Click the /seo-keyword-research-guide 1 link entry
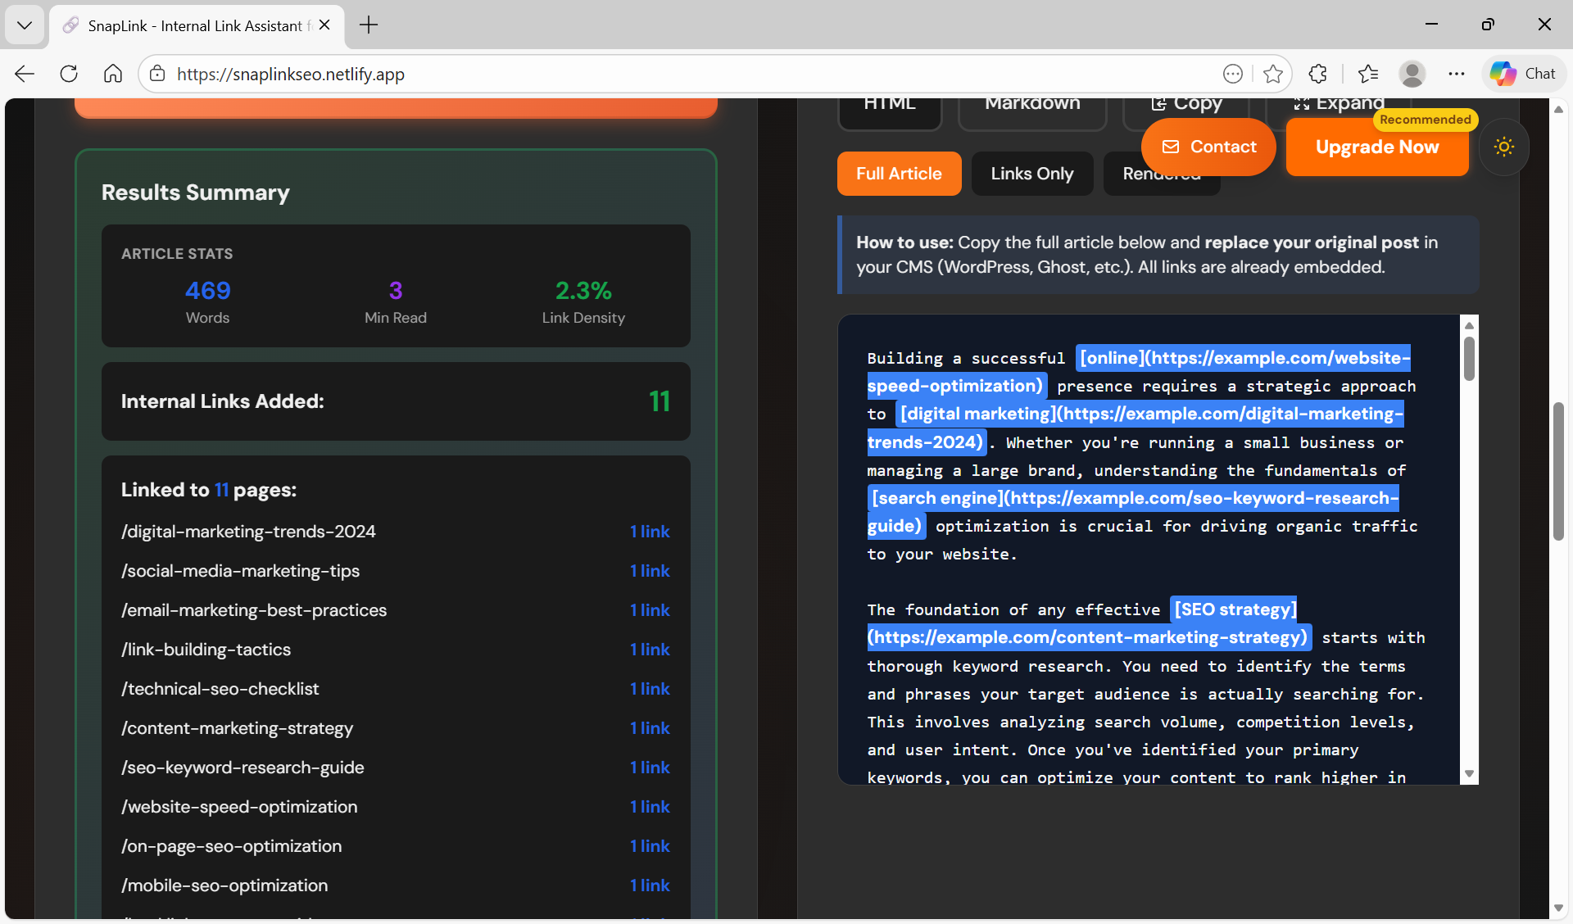Image resolution: width=1573 pixels, height=924 pixels. coord(650,768)
